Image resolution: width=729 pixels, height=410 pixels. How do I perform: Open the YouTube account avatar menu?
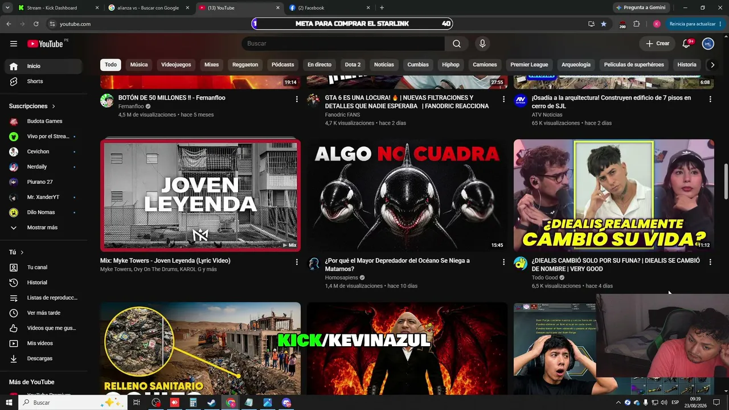[x=708, y=44]
